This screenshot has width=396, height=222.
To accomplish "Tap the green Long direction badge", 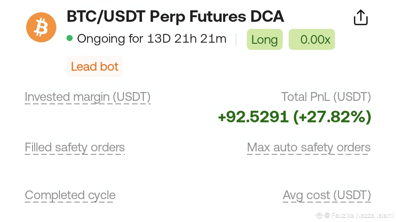I will point(265,40).
